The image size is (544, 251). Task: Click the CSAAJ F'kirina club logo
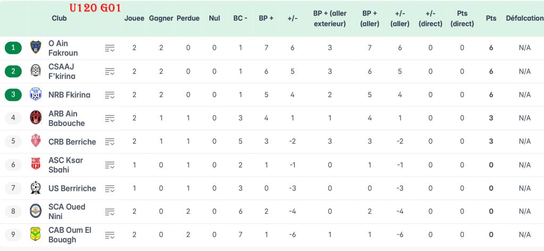point(36,71)
